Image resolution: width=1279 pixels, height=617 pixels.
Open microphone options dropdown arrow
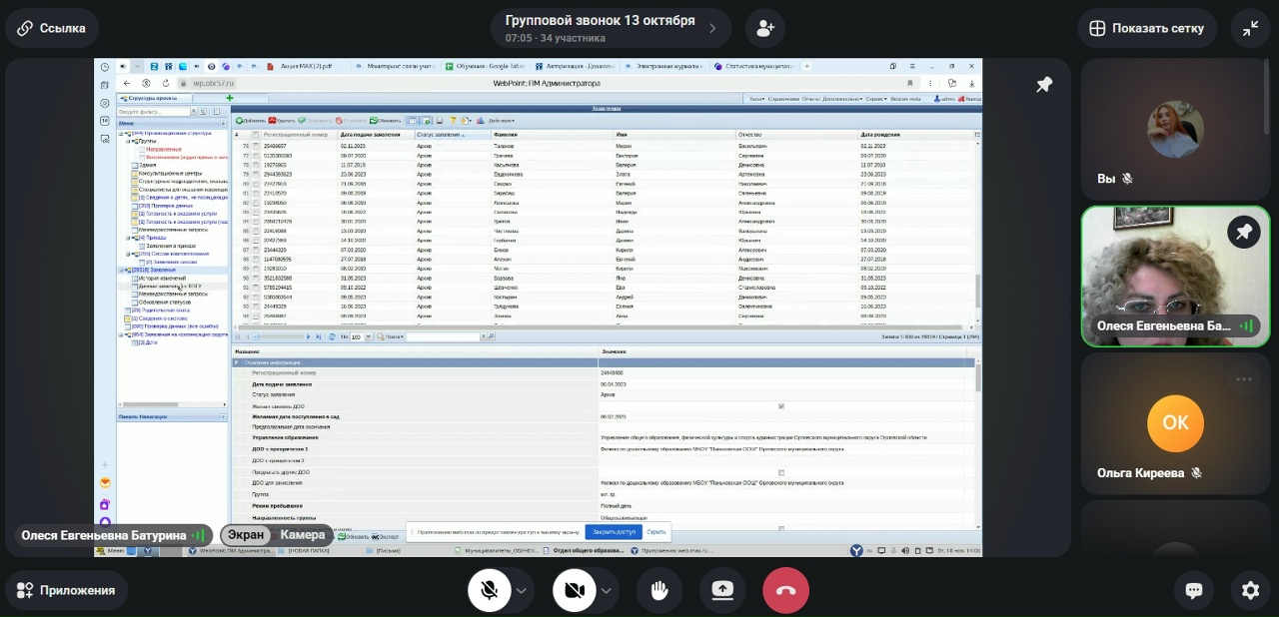pyautogui.click(x=521, y=590)
